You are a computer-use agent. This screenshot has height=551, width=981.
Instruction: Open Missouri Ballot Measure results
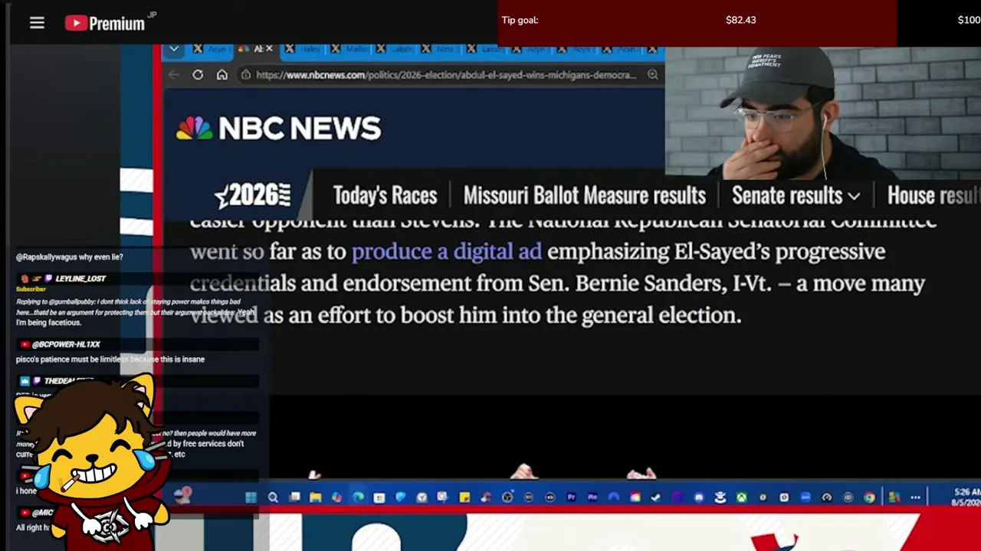584,196
